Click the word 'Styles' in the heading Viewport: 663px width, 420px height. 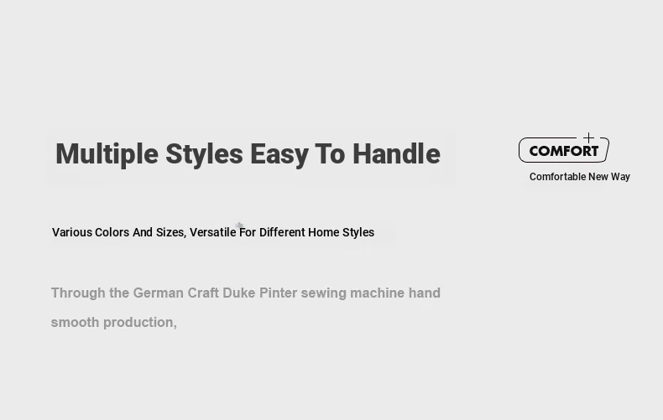(204, 154)
